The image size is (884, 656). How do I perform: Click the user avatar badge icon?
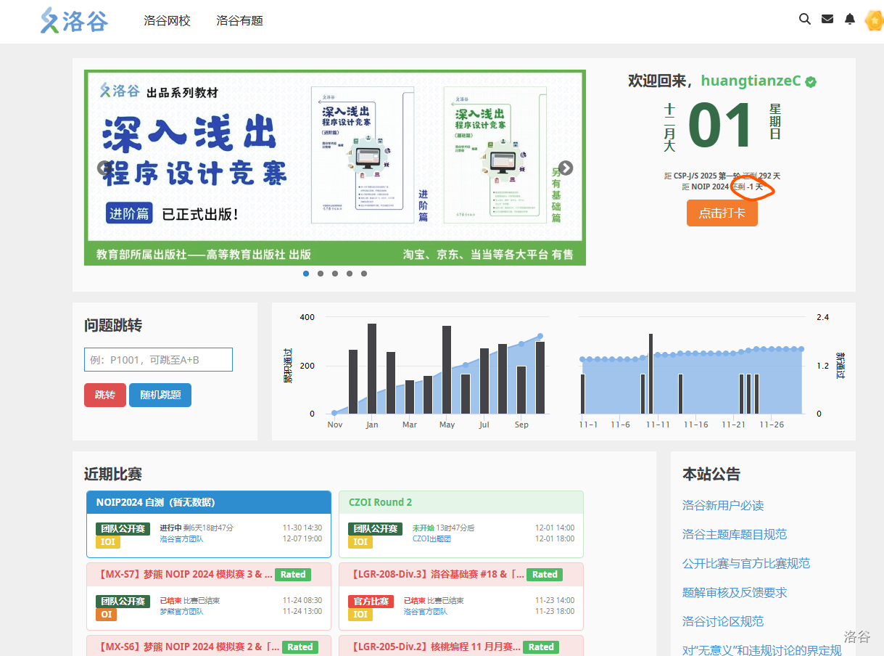874,21
